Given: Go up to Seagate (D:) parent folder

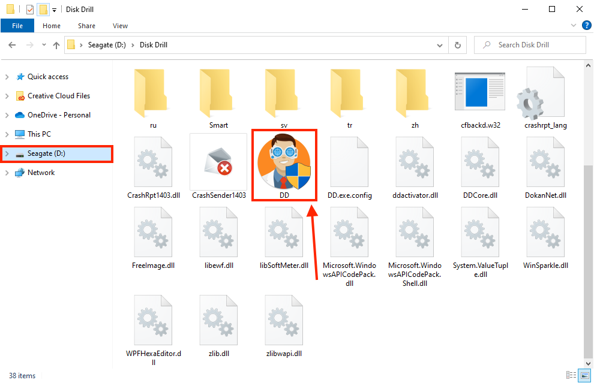Looking at the screenshot, I should (x=56, y=45).
